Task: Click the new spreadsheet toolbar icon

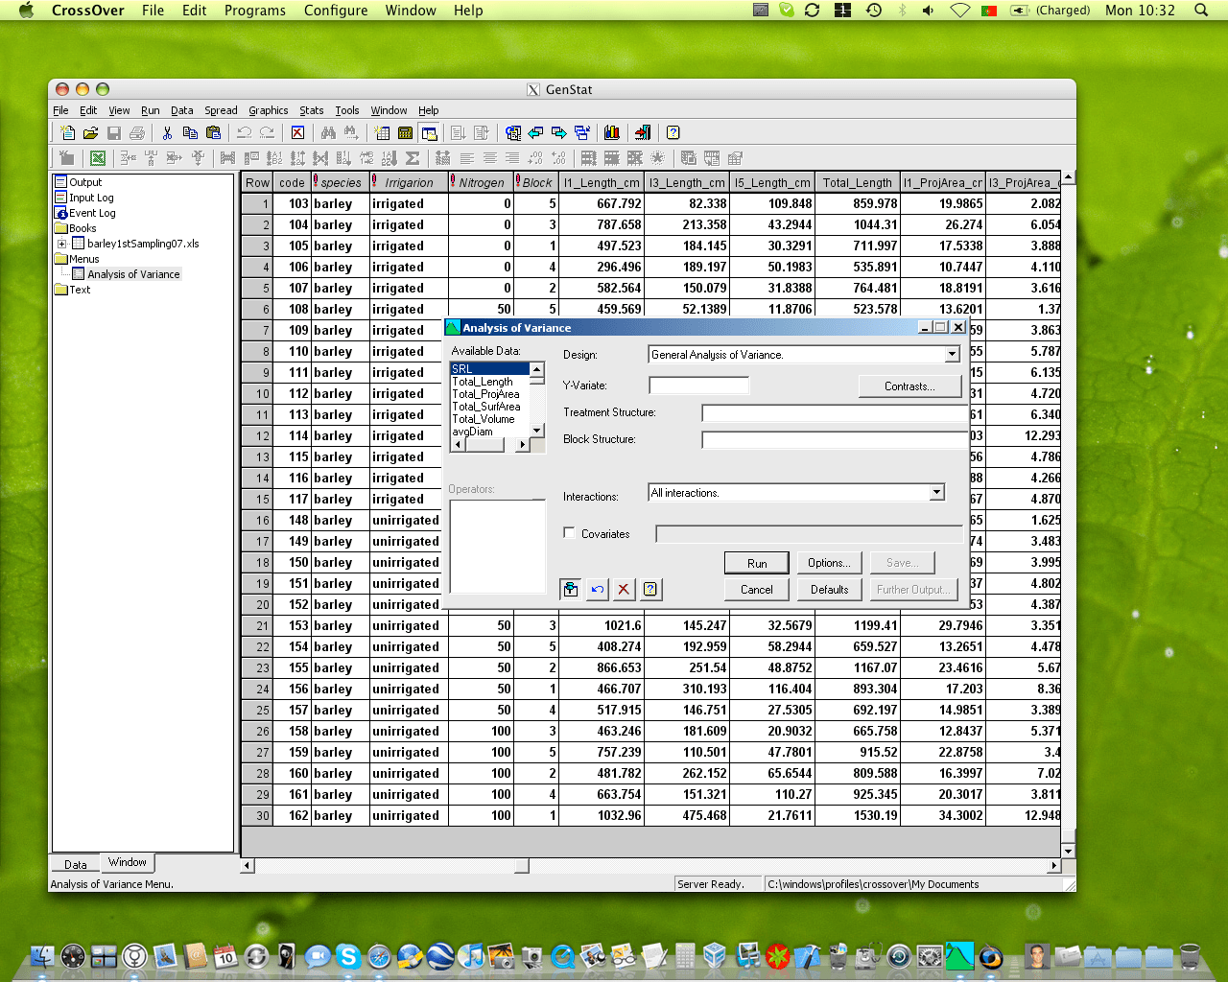Action: click(382, 133)
